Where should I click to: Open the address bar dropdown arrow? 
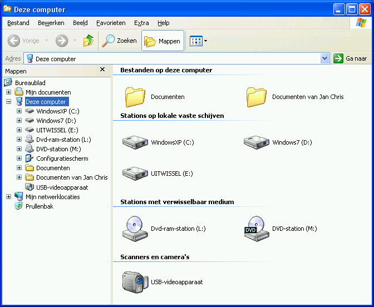point(325,58)
